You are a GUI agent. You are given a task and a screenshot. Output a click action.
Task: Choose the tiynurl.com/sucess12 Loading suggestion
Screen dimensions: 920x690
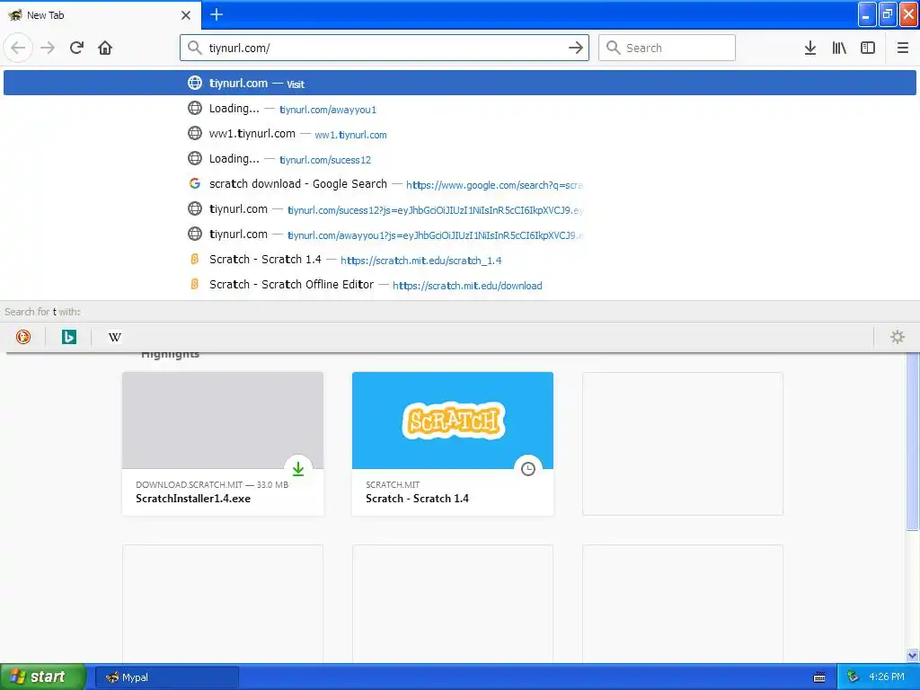pos(460,159)
